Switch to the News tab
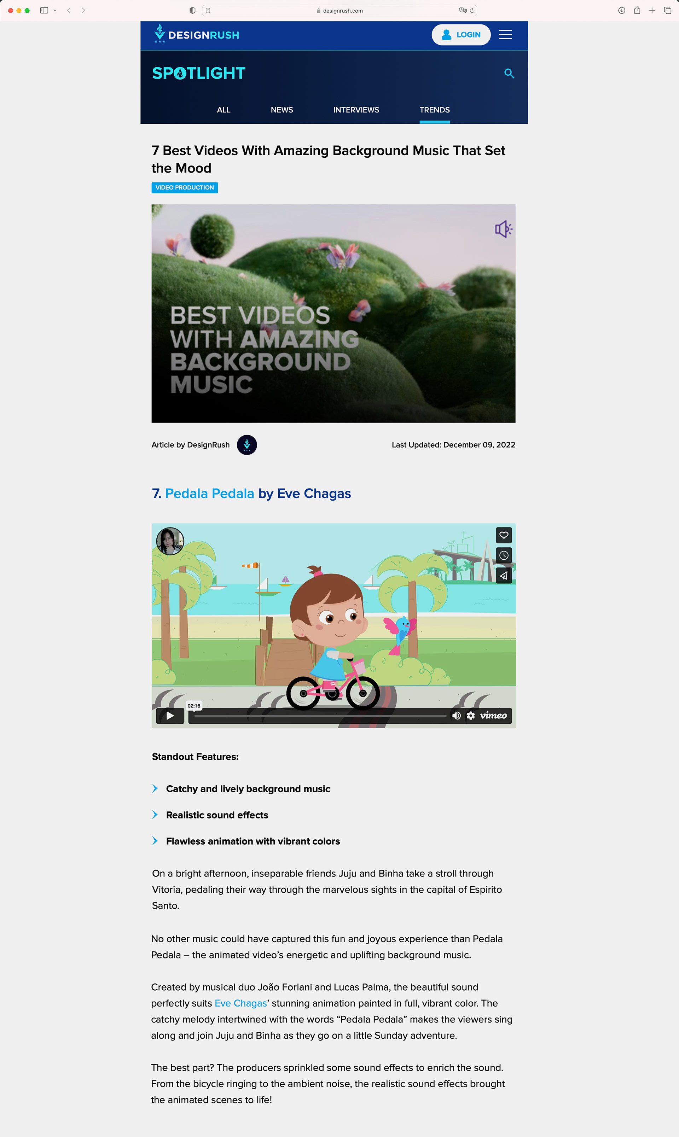The image size is (679, 1137). click(x=282, y=110)
